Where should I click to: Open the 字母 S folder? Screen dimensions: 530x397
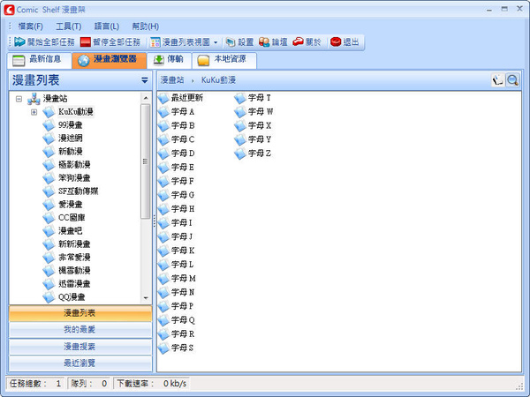coord(177,348)
